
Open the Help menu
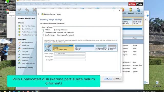coord(75,4)
